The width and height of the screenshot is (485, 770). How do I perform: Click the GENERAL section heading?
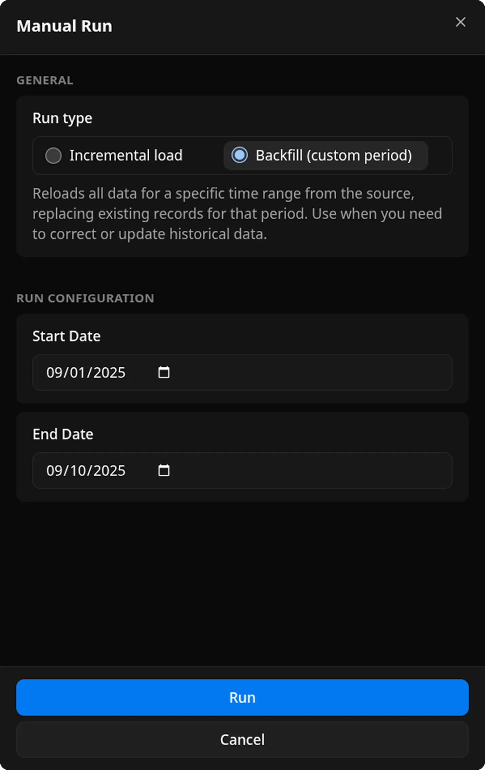45,81
